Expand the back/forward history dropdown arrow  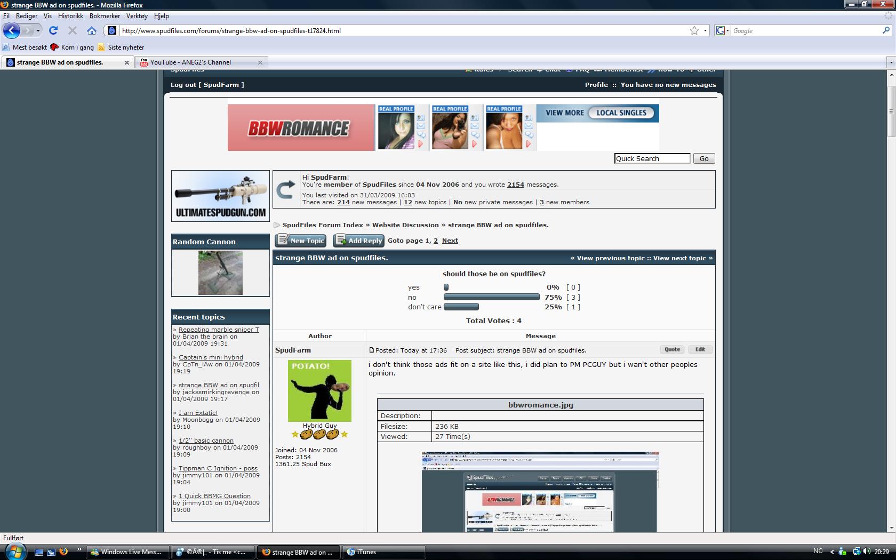pyautogui.click(x=38, y=30)
